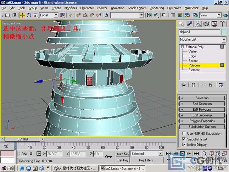
Task: Open the Display command panel
Action: coord(214,24)
